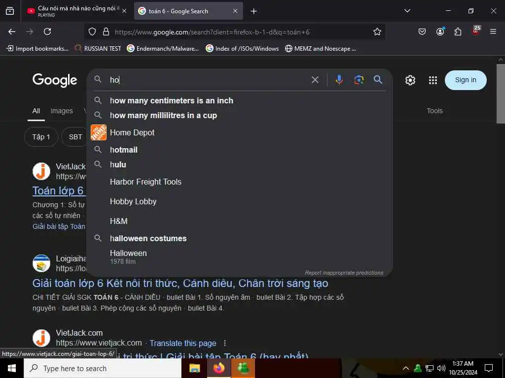Screen dimensions: 505x378
Task: Open three-dot options beside the VietJack.com result
Action: point(225,343)
